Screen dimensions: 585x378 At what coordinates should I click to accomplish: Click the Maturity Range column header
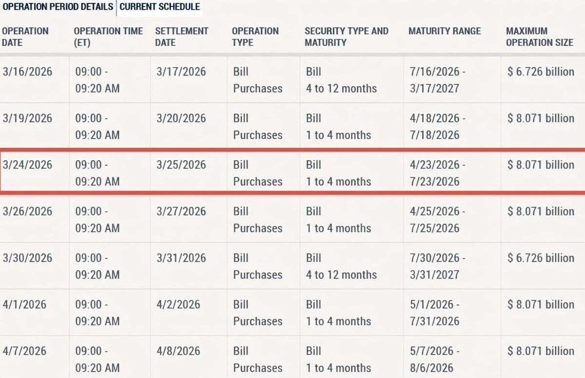pyautogui.click(x=445, y=31)
